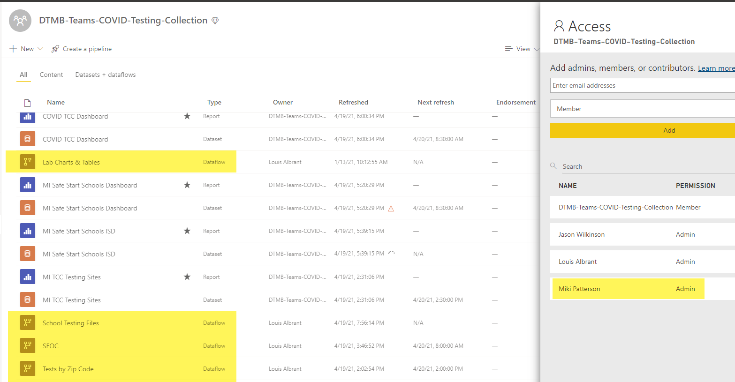Select Miki Patterson in the access list

[643, 289]
